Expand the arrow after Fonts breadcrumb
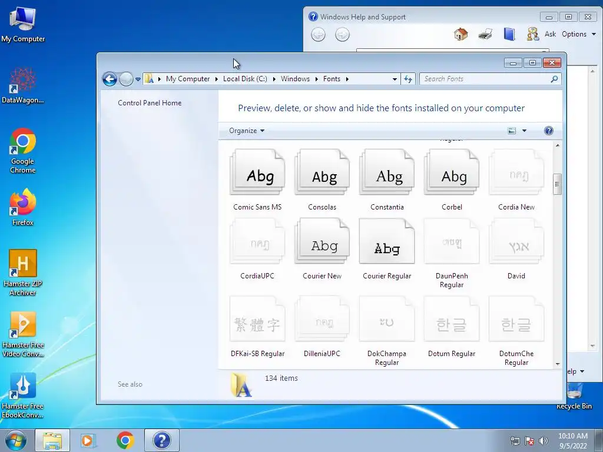Image resolution: width=603 pixels, height=452 pixels. tap(347, 79)
